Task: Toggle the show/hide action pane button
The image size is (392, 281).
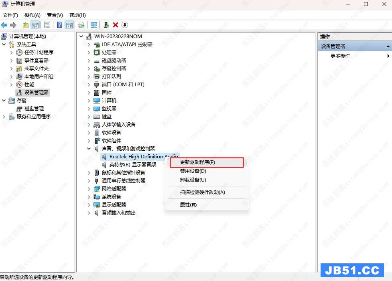Action: [x=69, y=25]
